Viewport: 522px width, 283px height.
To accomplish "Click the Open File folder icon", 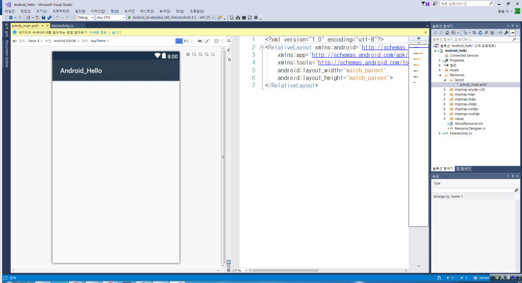I will pyautogui.click(x=37, y=18).
